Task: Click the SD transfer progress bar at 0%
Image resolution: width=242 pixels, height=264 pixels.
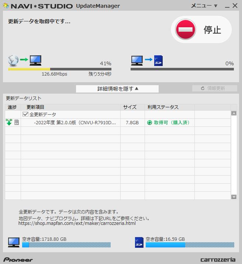Action: 182,69
